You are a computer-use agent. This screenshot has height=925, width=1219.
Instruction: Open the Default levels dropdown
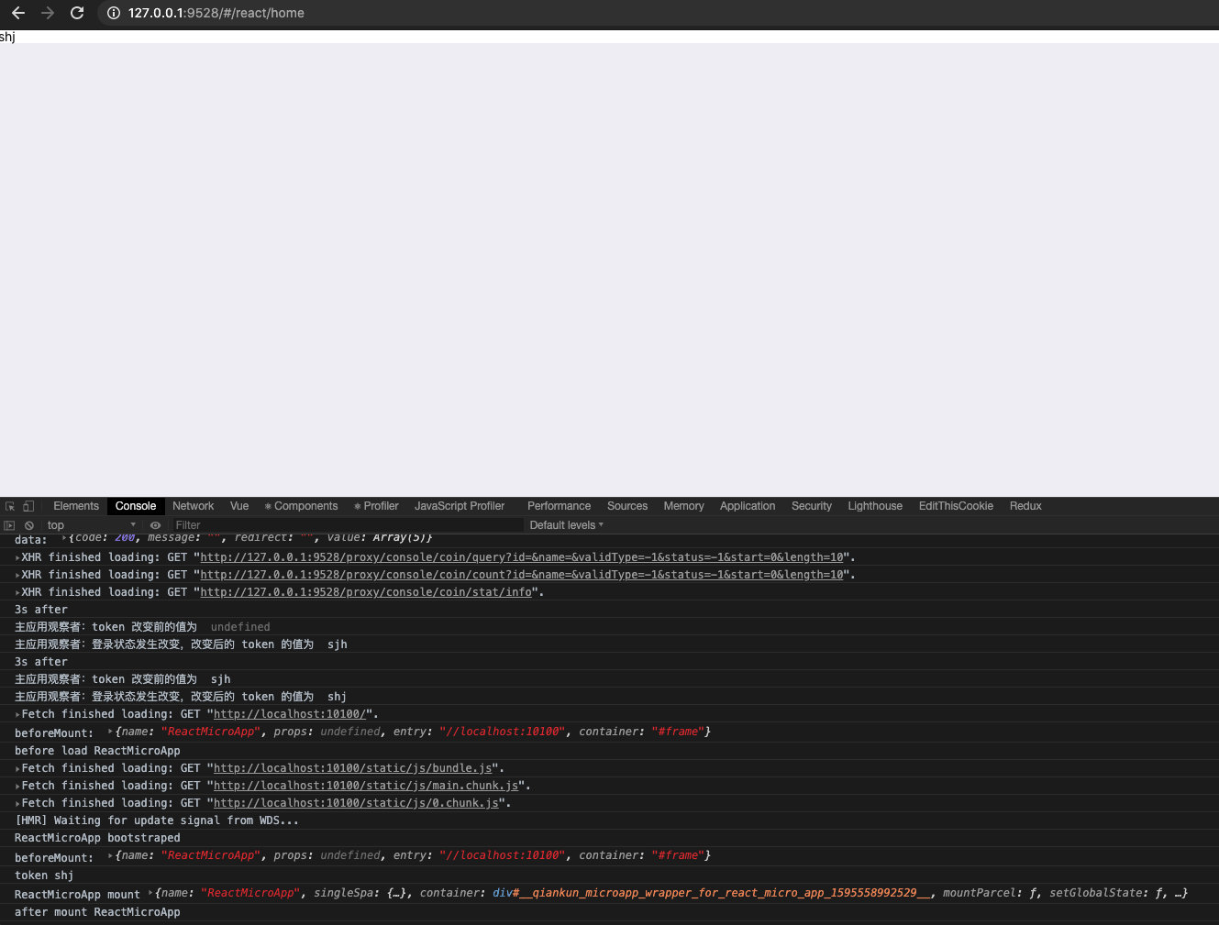click(566, 525)
